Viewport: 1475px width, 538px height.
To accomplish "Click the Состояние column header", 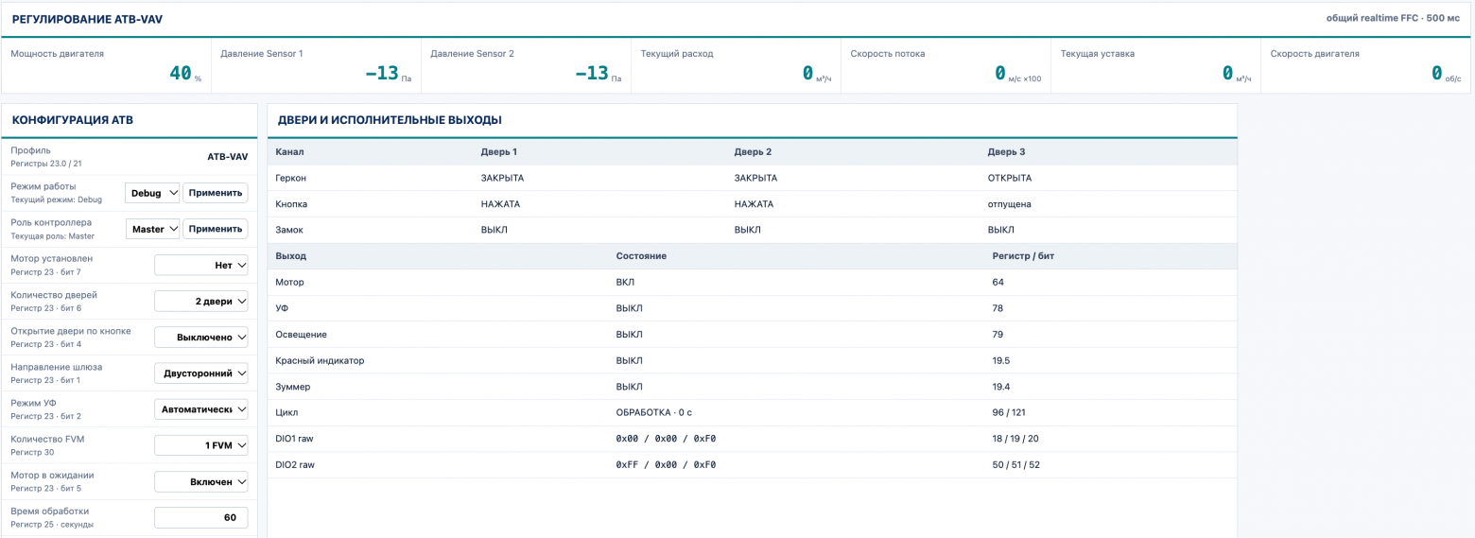I will (x=641, y=256).
